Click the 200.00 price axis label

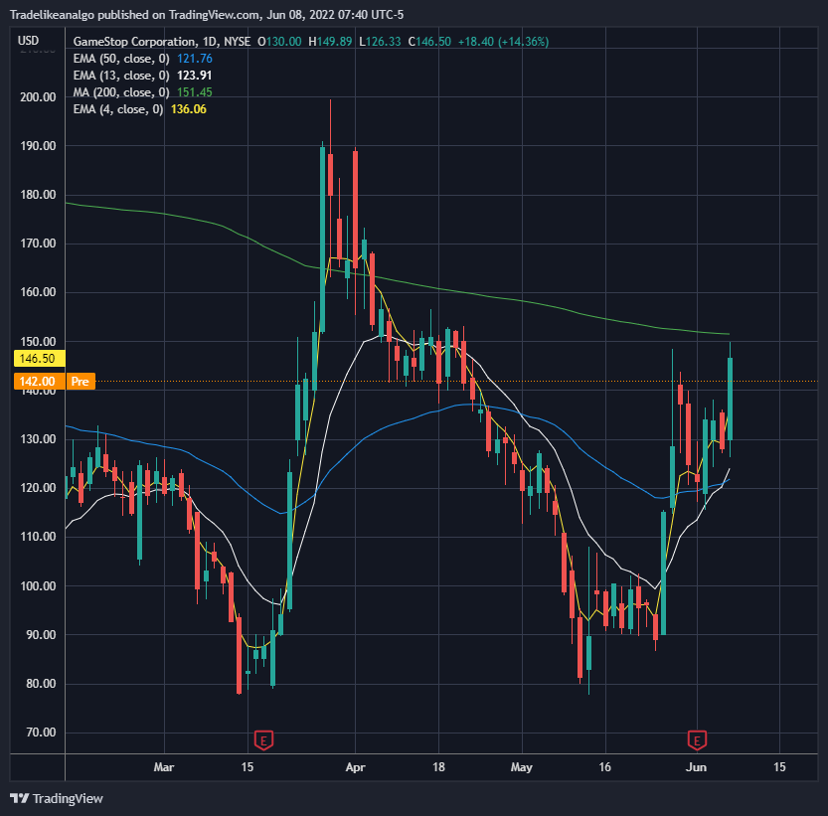point(38,97)
